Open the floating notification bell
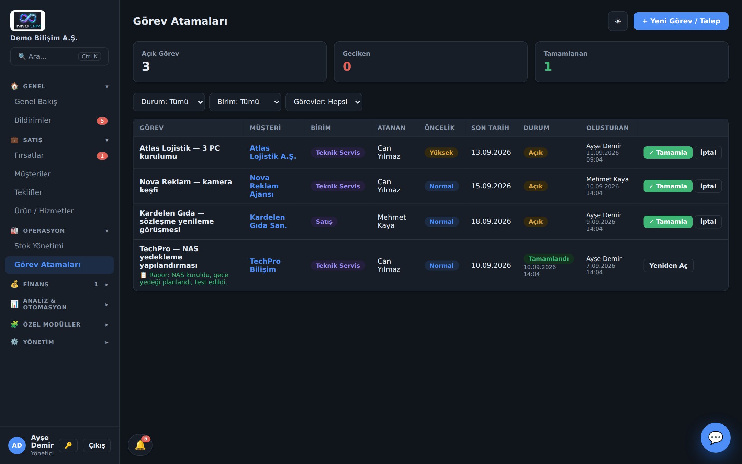This screenshot has width=742, height=464. 140,445
